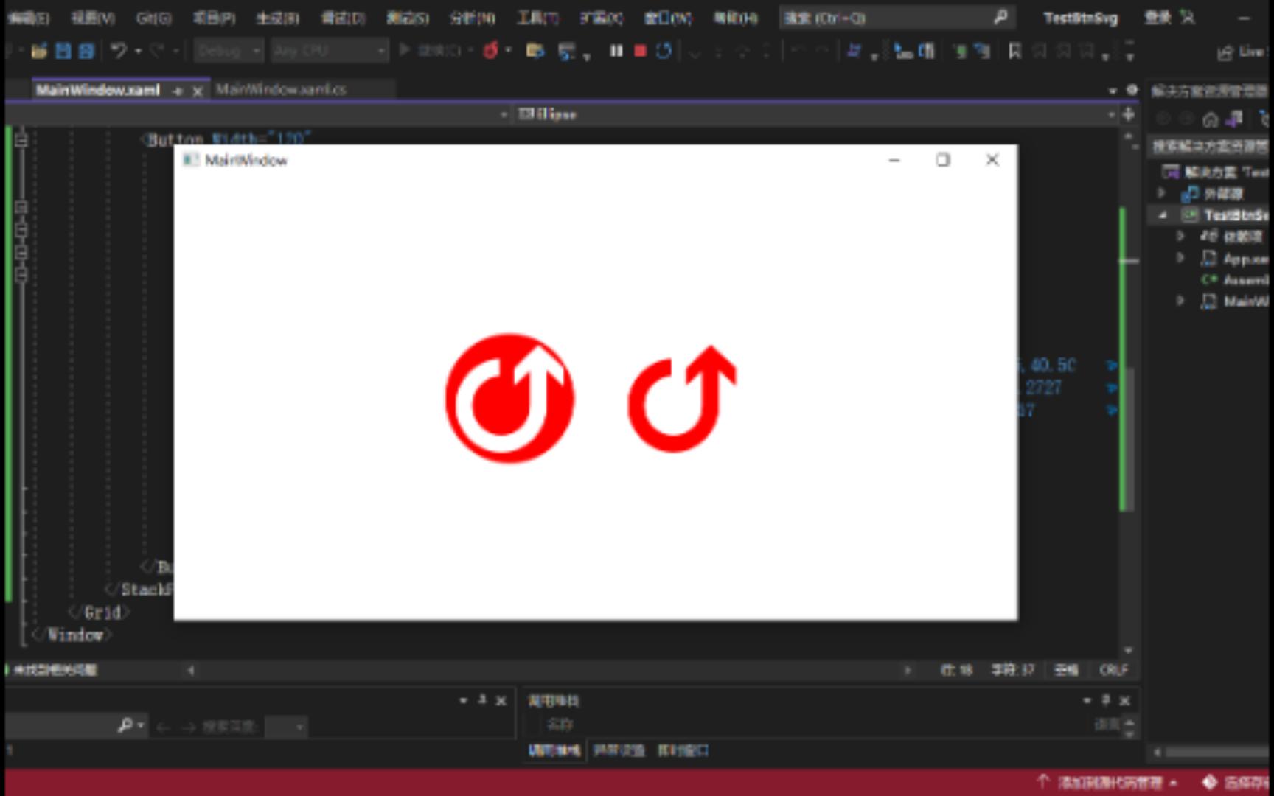Click the Save All icon
Screen dimensions: 1274x796
pyautogui.click(x=86, y=51)
